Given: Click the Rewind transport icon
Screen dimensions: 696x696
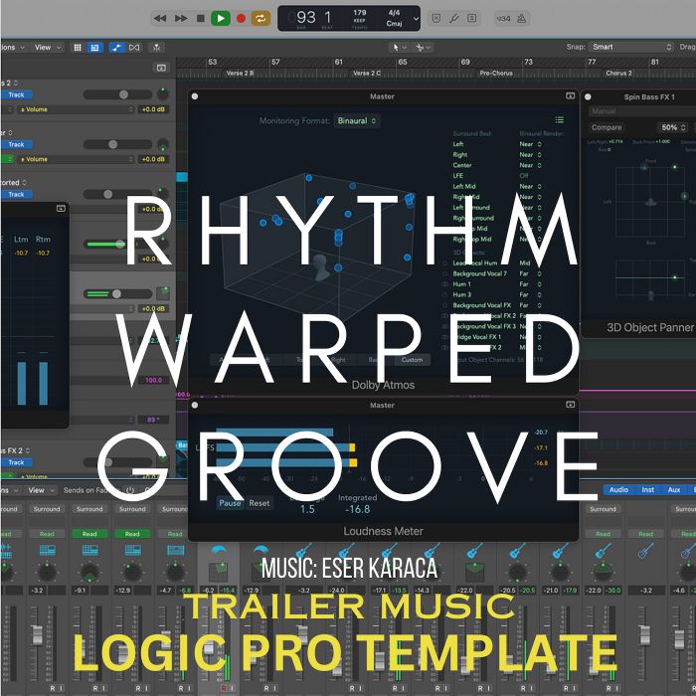Looking at the screenshot, I should [x=160, y=18].
